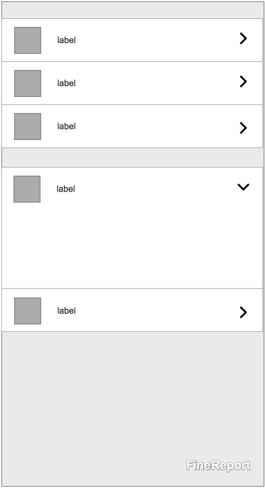Viewport: 265px width, 488px height.
Task: Click the gray square icon in the first row
Action: (x=28, y=40)
